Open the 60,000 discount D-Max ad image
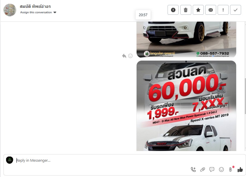246x177 pixels. (x=186, y=106)
